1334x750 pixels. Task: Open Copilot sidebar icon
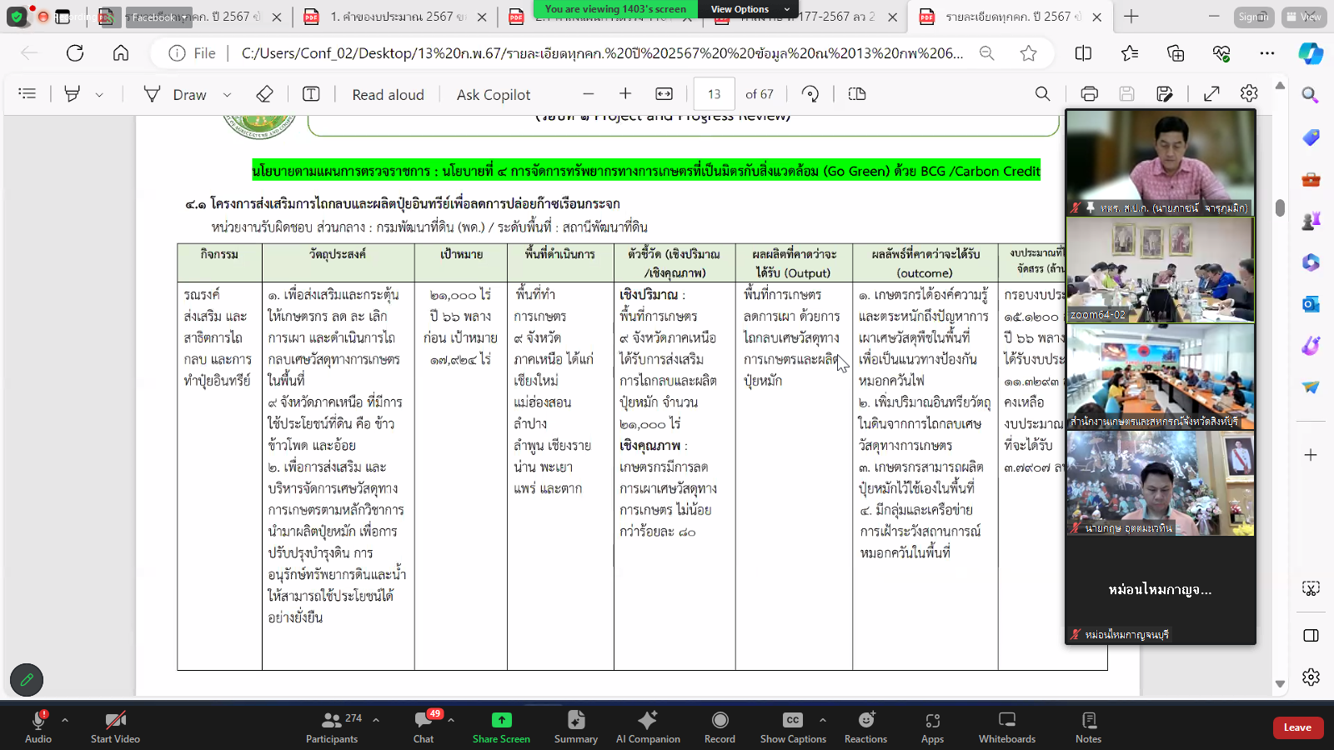point(1311,53)
